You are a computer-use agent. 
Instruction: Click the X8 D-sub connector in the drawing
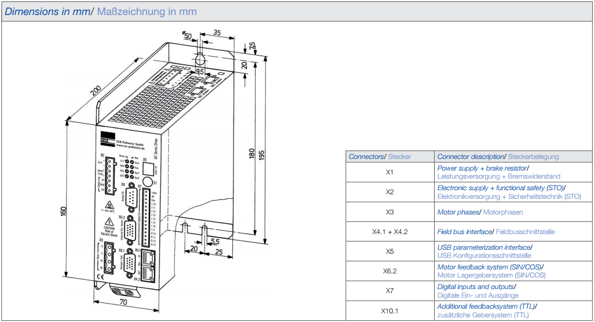click(x=131, y=197)
